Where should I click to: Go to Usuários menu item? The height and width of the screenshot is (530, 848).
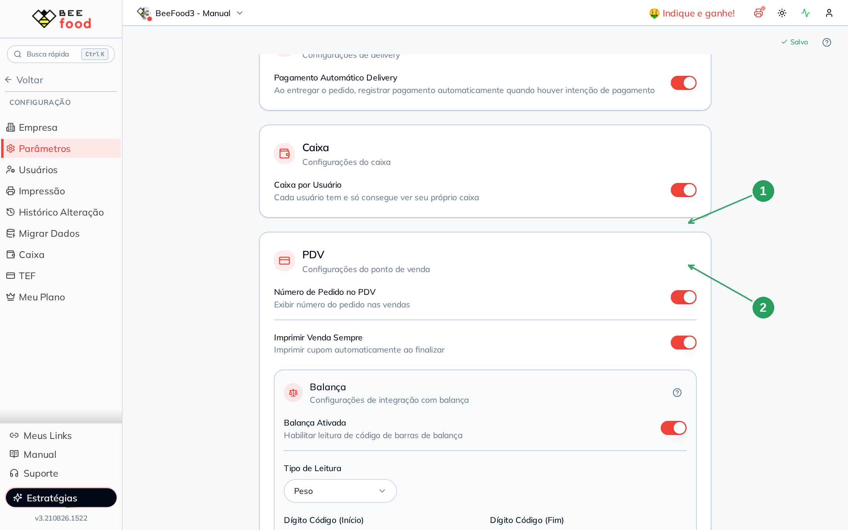(x=61, y=170)
